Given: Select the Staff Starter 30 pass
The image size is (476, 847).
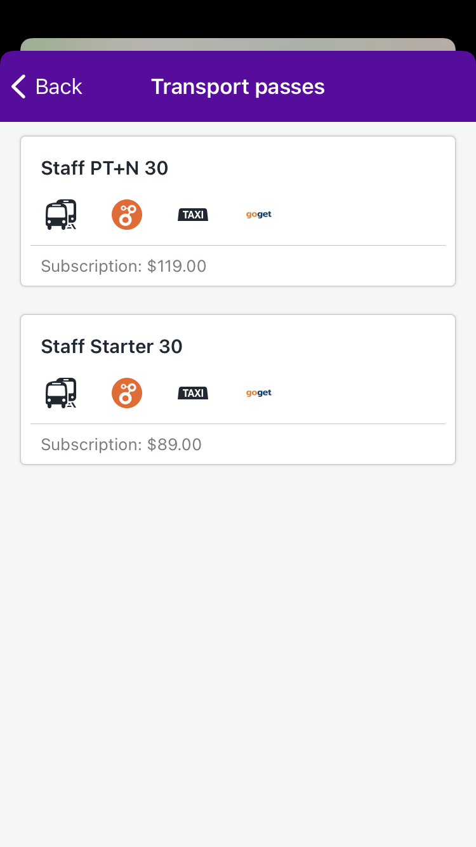Looking at the screenshot, I should click(112, 347).
